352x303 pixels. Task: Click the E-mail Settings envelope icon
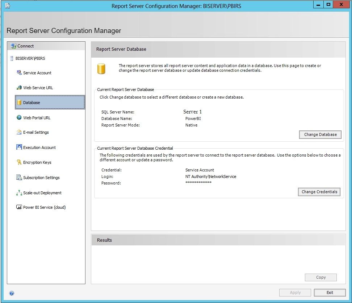(x=19, y=132)
